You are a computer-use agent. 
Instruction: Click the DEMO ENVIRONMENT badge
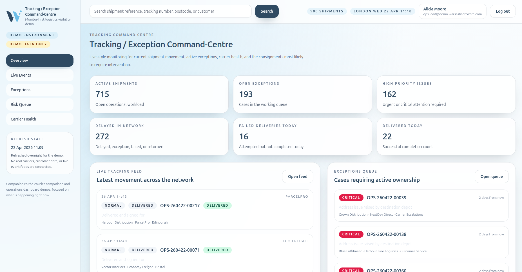pos(32,35)
